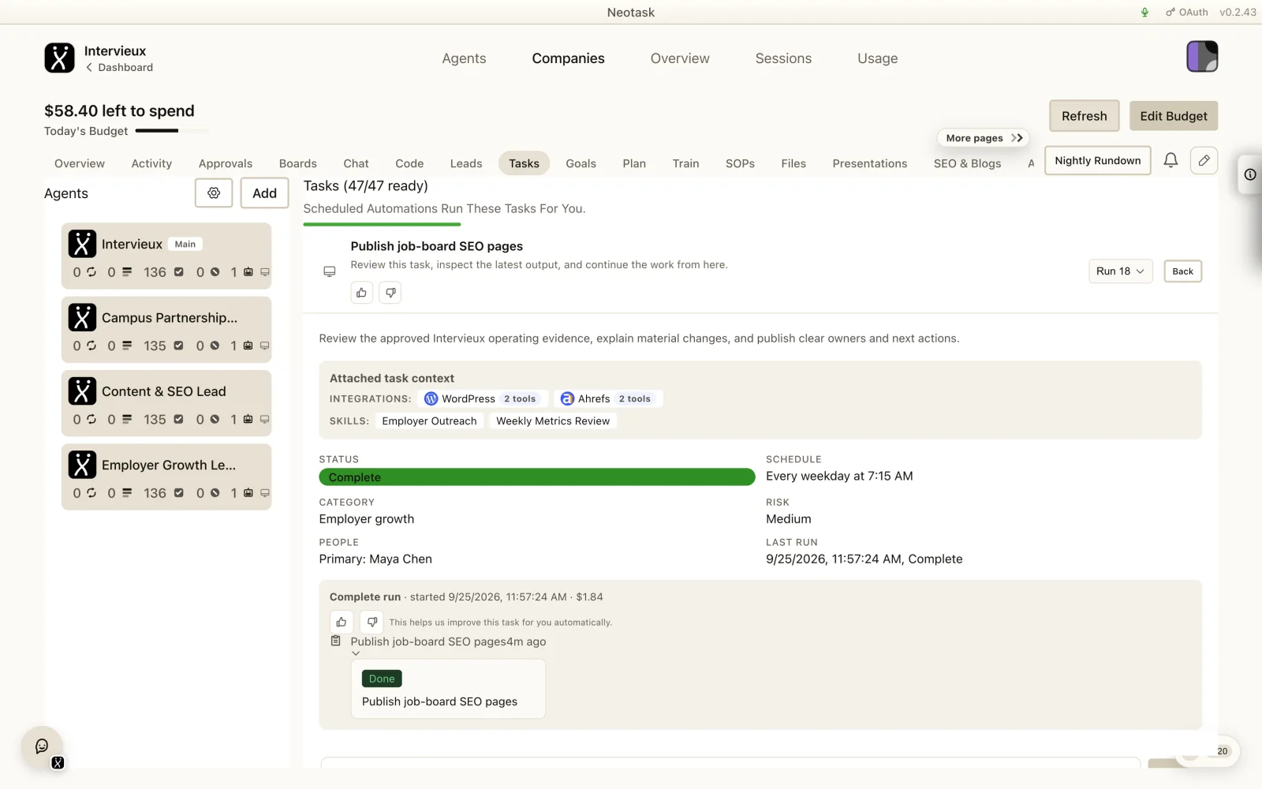Click the monitor icon beside the task title
The width and height of the screenshot is (1262, 789).
[x=330, y=271]
